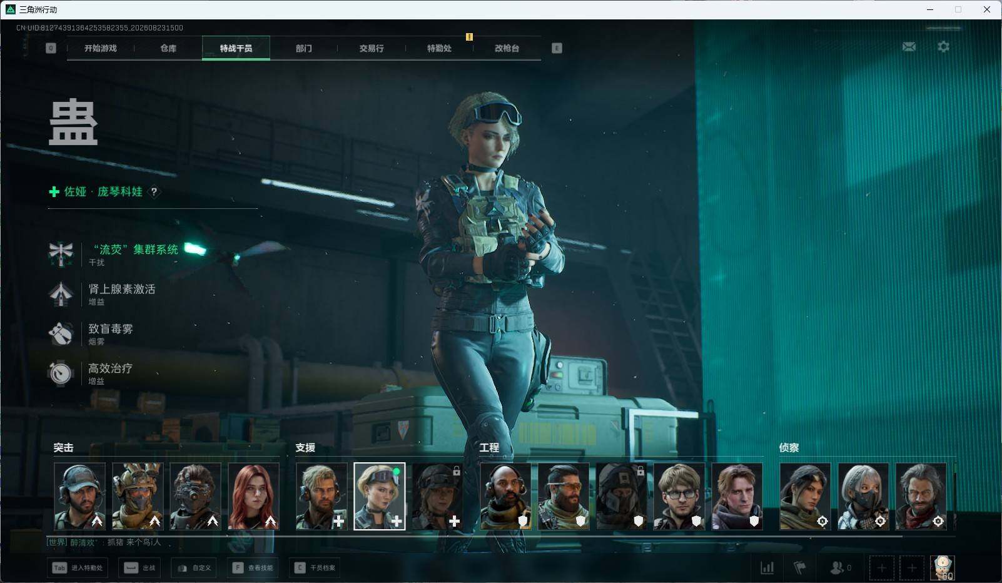Click the 进入特勤处 button

[x=78, y=568]
